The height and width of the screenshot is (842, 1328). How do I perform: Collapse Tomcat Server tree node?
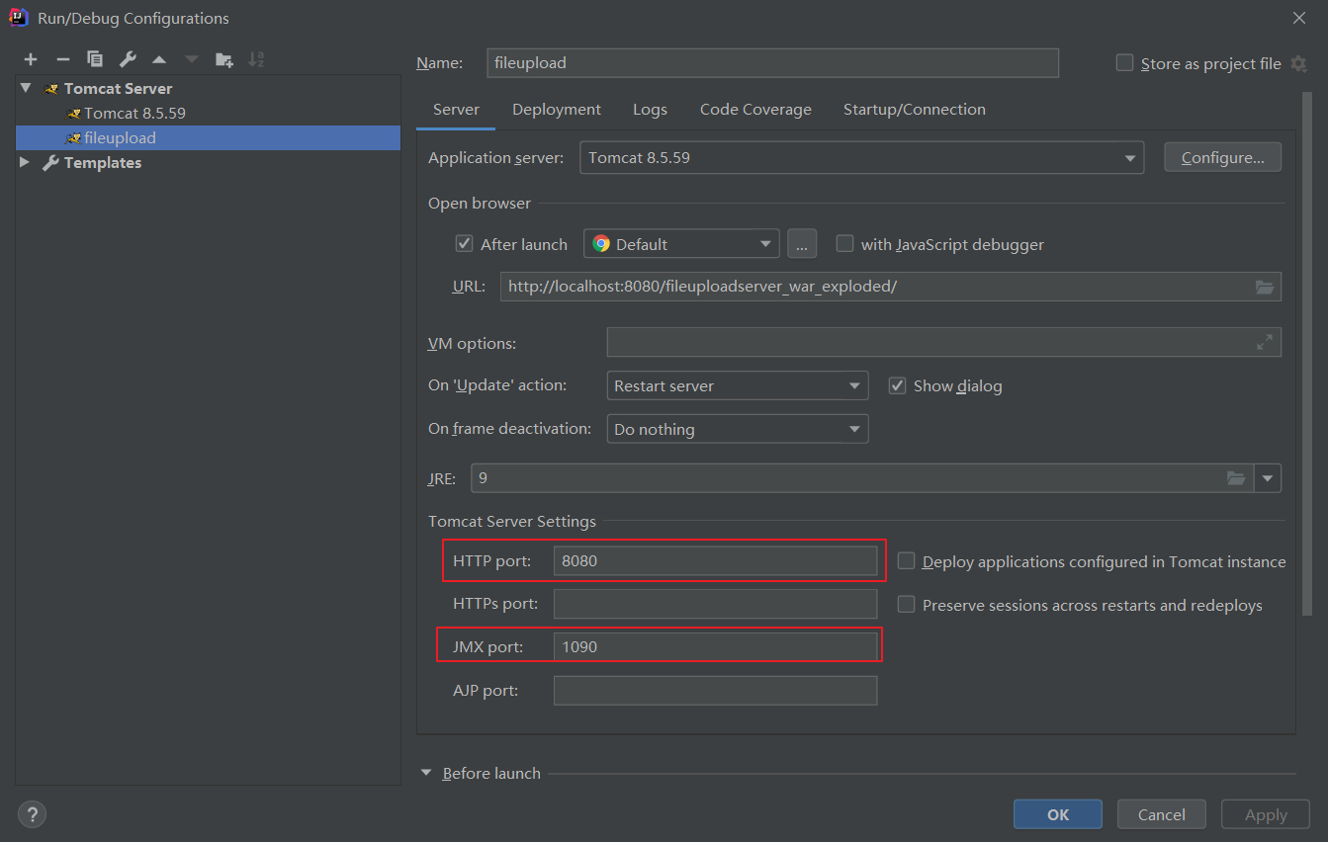tap(26, 88)
